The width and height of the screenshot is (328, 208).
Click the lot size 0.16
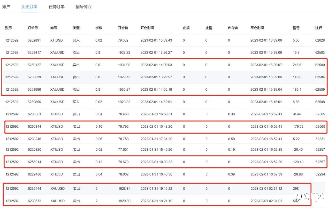(99, 126)
